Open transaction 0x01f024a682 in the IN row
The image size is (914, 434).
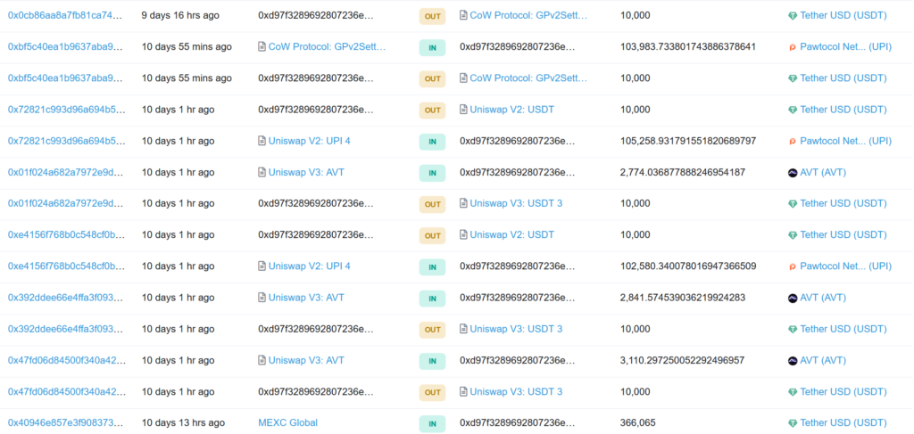[66, 173]
